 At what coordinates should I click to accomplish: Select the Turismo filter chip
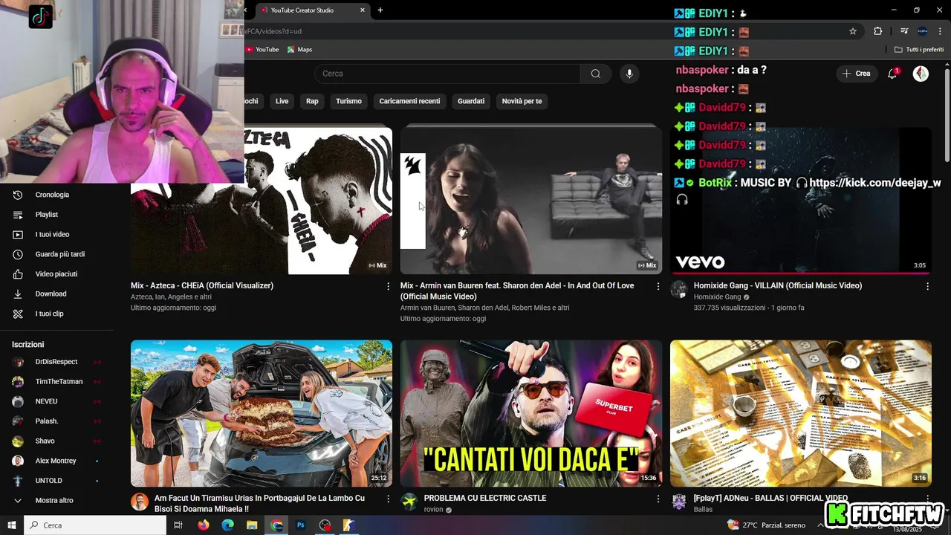(x=348, y=101)
